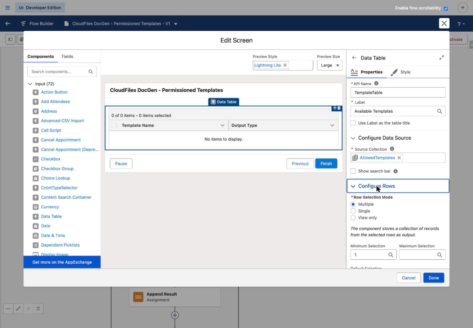473x328 pixels.
Task: Delete the Data Table component on the canvas
Action: click(x=339, y=108)
